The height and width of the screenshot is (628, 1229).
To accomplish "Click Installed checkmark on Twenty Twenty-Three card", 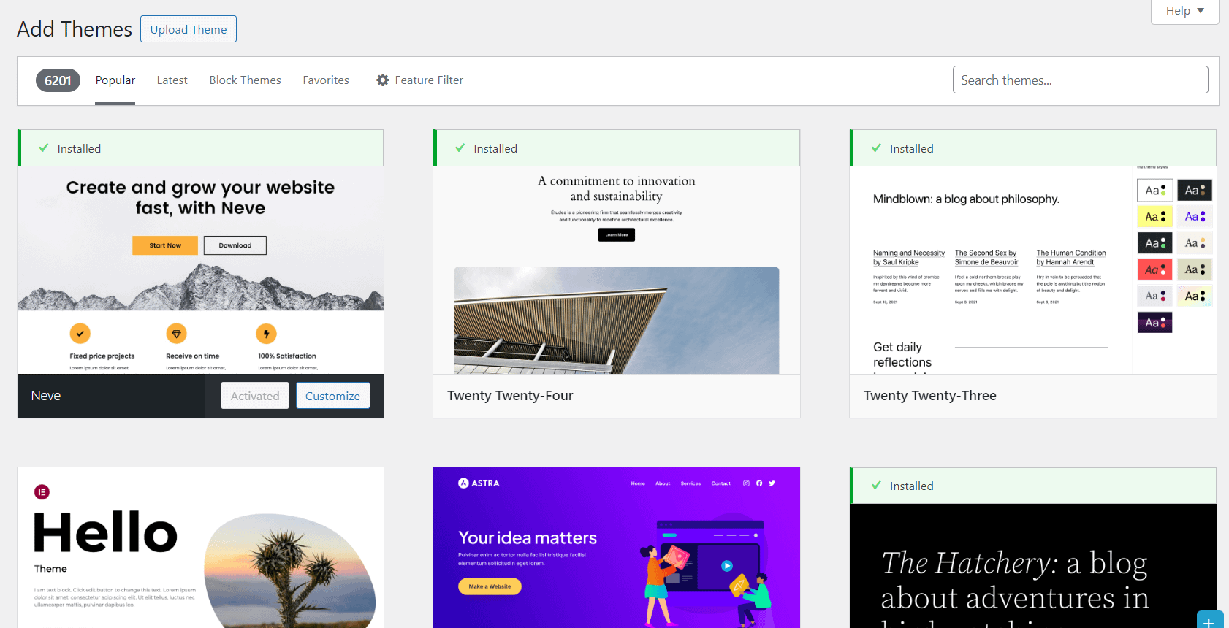I will [x=876, y=148].
